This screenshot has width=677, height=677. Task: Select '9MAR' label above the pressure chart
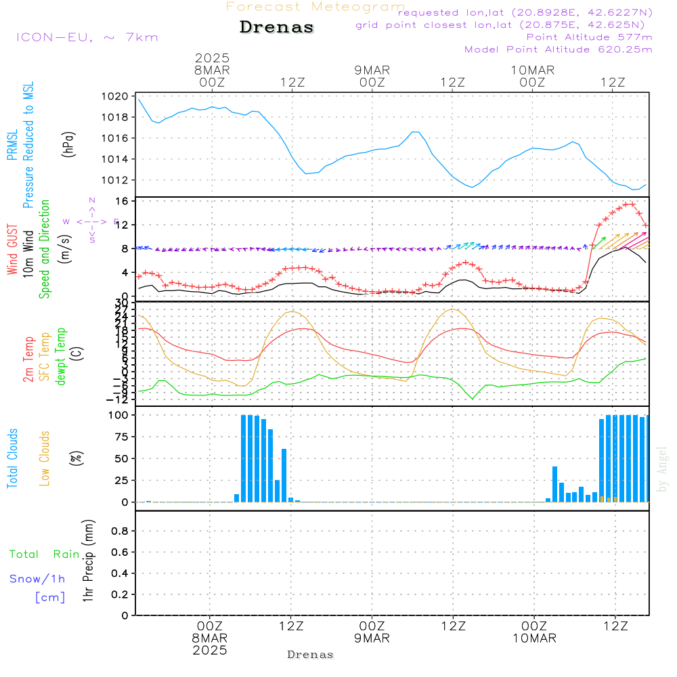(x=372, y=70)
